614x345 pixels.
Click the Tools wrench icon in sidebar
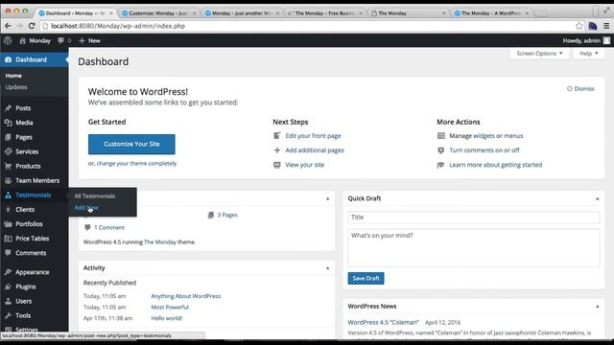coord(9,315)
